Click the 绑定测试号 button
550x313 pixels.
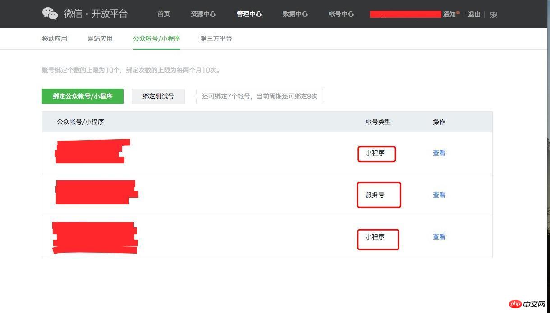coord(158,96)
